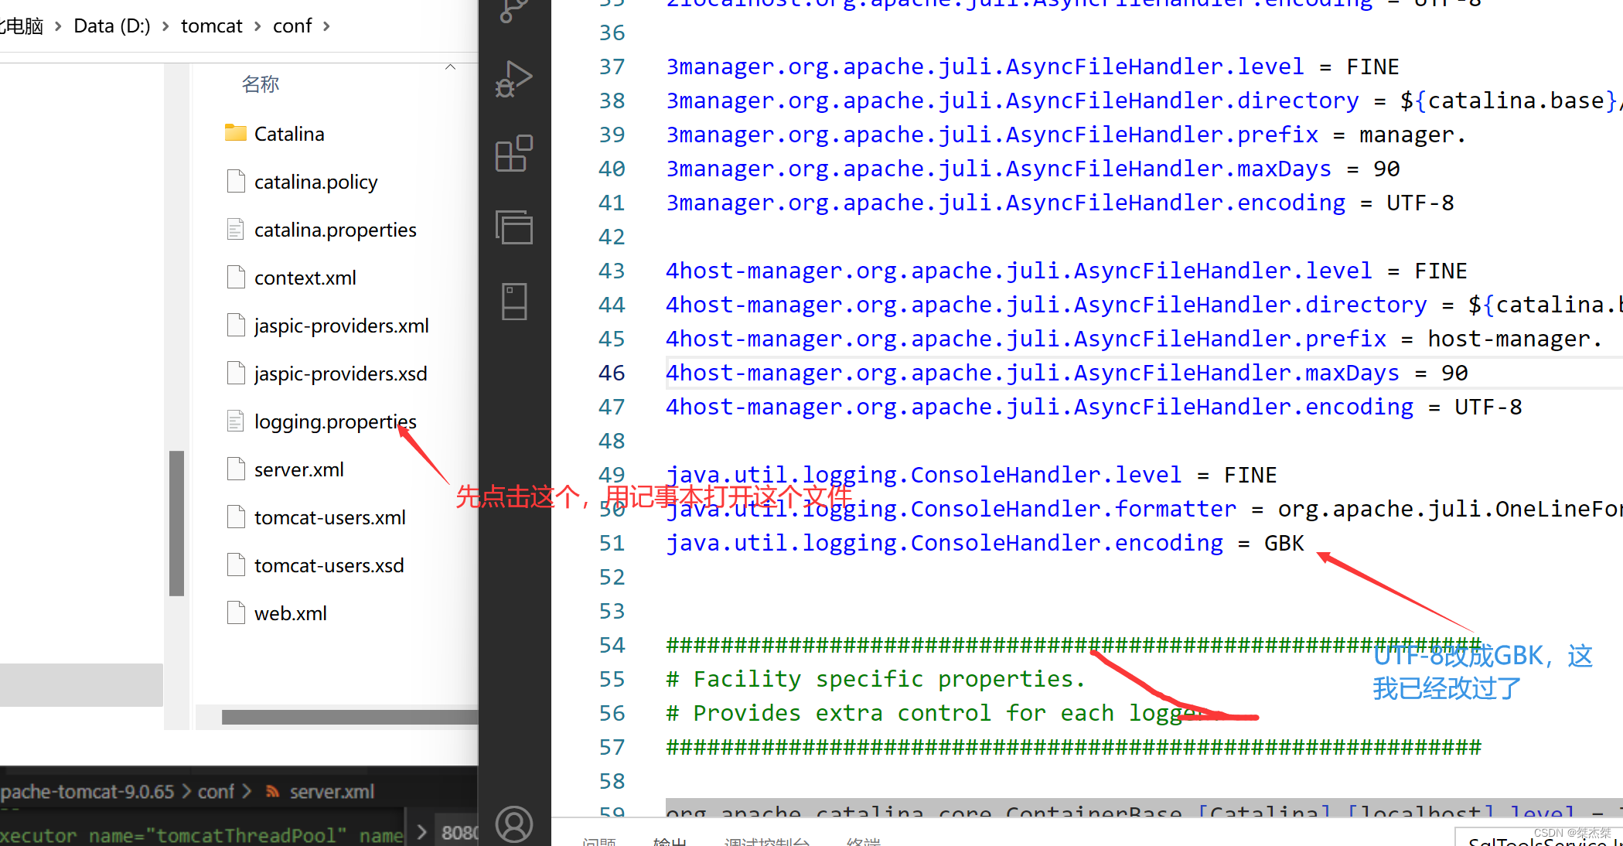Click the jaspic-providers.xml file icon
This screenshot has height=846, width=1623.
click(x=236, y=325)
